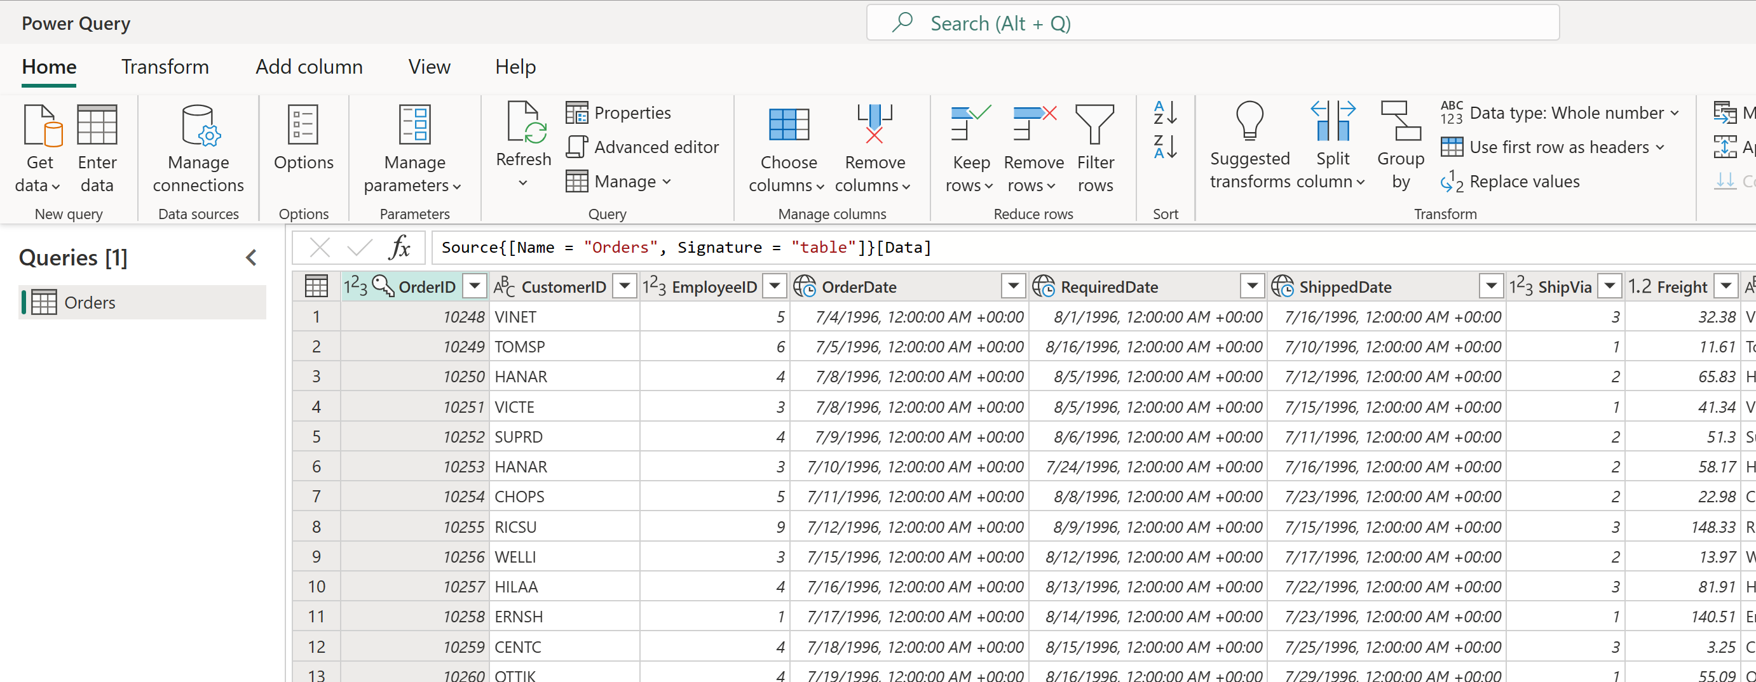The height and width of the screenshot is (682, 1756).
Task: Click OrderID cell 10255
Action: [415, 526]
